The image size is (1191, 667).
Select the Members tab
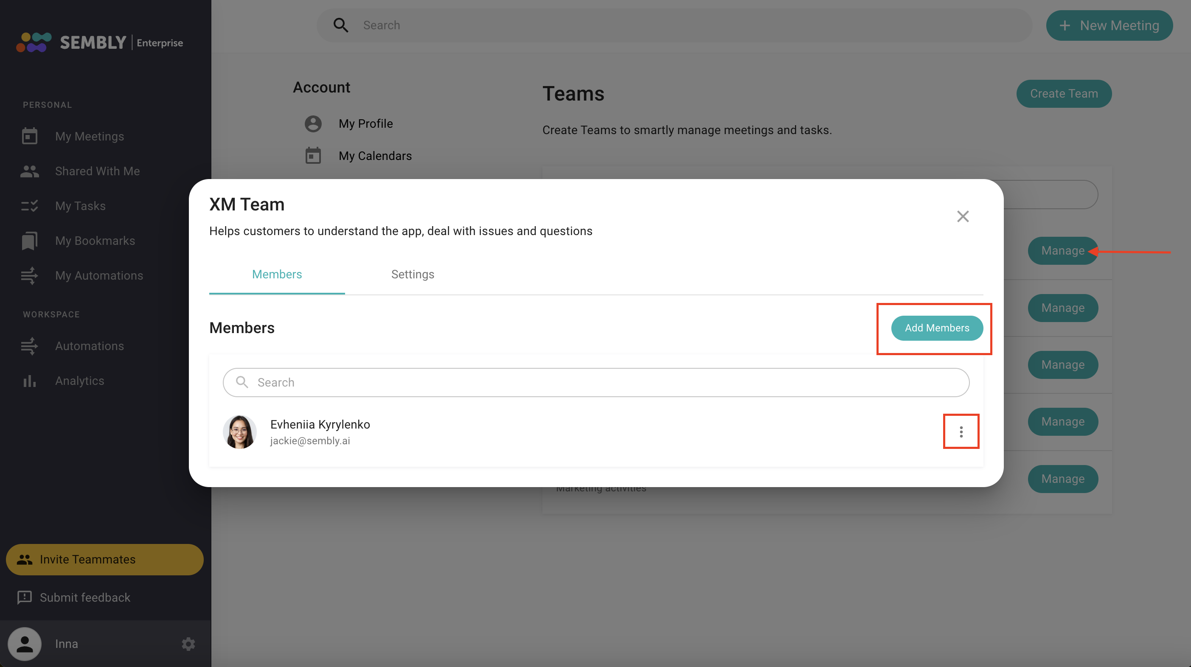point(276,274)
